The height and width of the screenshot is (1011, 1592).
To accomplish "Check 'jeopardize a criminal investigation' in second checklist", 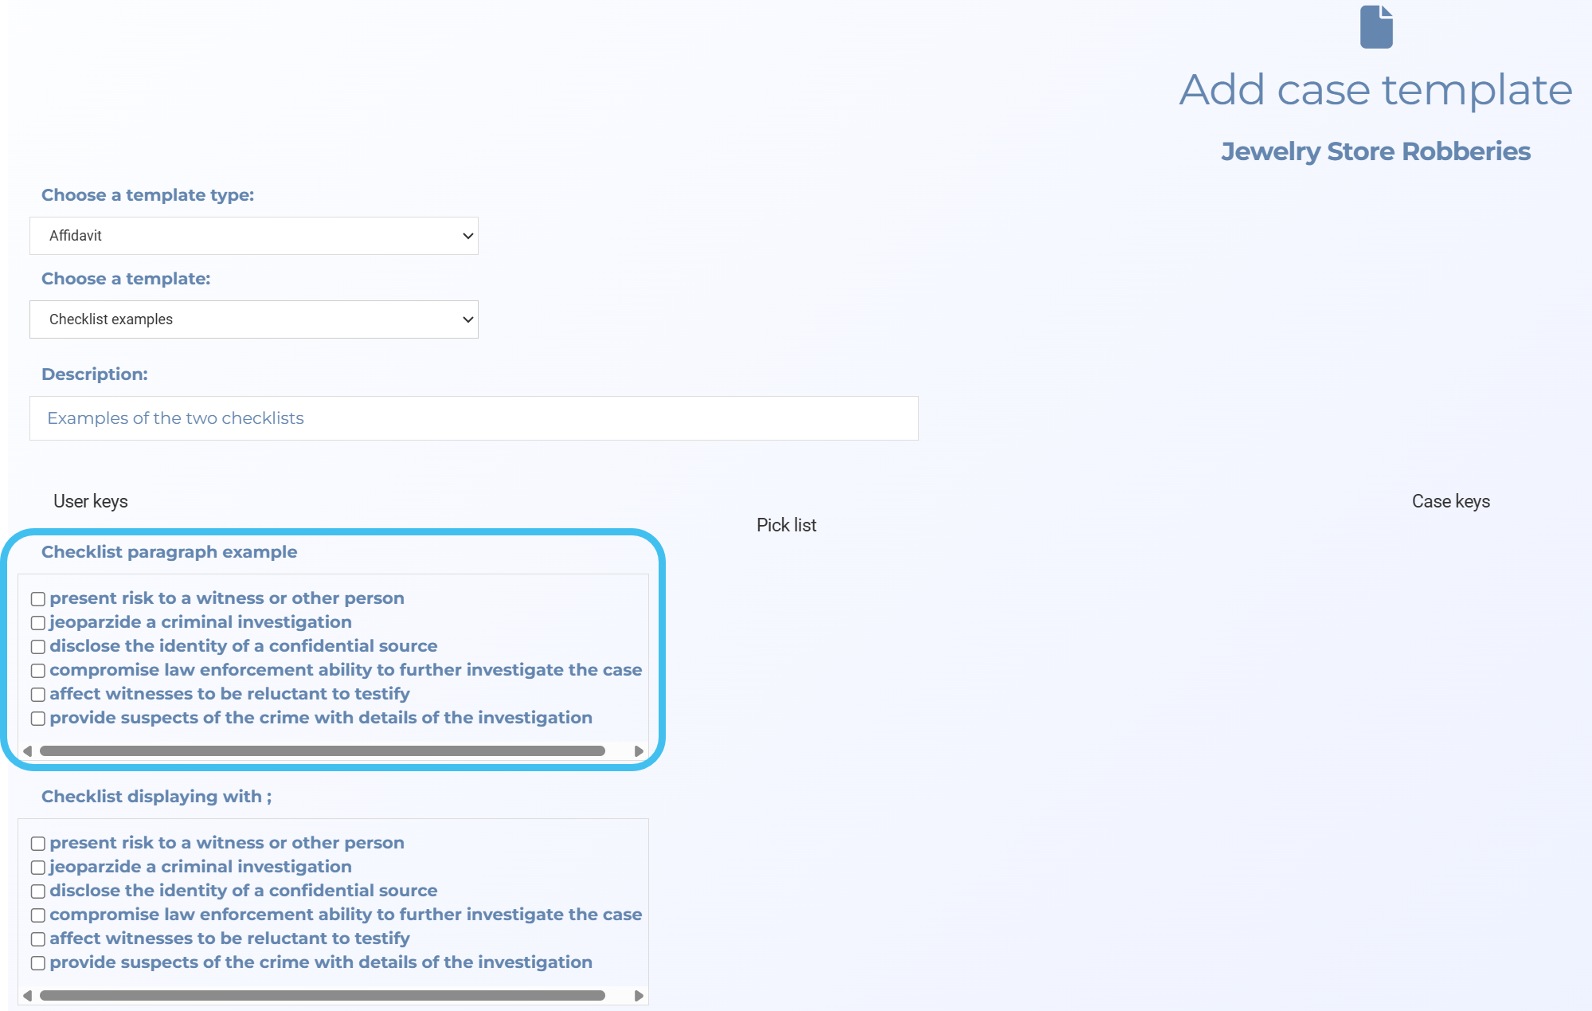I will tap(38, 868).
